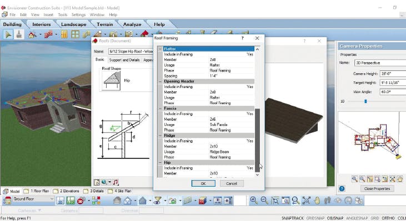406x221 pixels.
Task: Click the red roof tool icon
Action: pos(144,34)
